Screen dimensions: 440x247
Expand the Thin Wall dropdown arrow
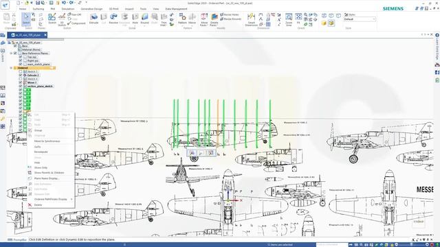166,25
